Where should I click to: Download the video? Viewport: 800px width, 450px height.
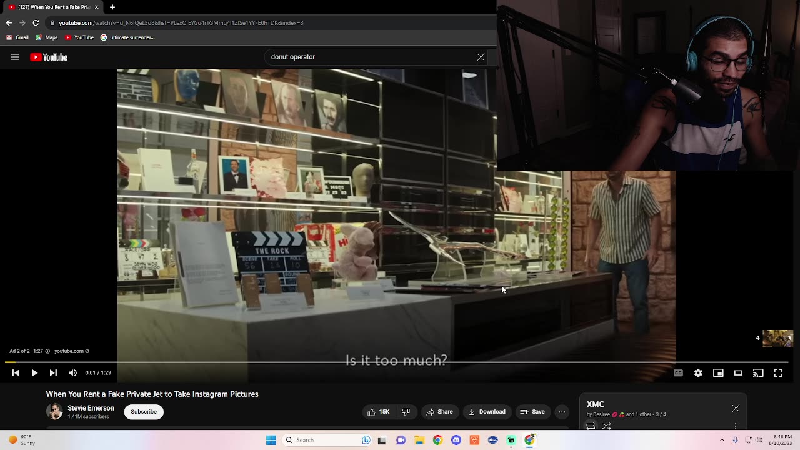pyautogui.click(x=487, y=412)
